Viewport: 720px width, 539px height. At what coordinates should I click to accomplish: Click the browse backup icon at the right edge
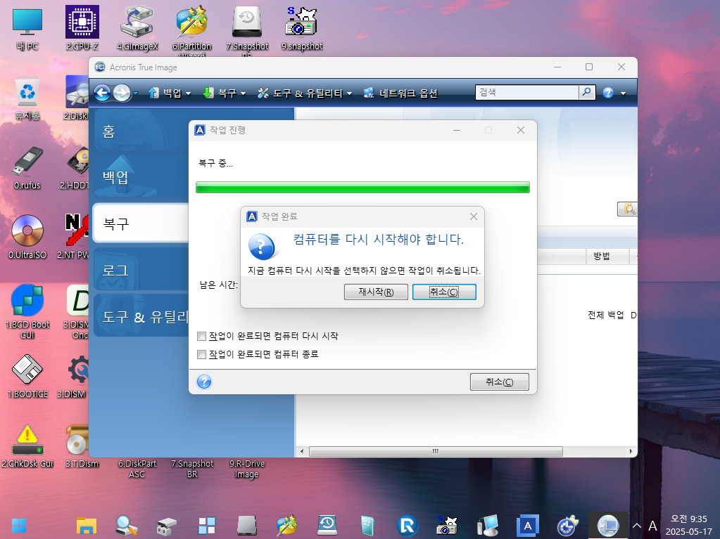pyautogui.click(x=627, y=209)
